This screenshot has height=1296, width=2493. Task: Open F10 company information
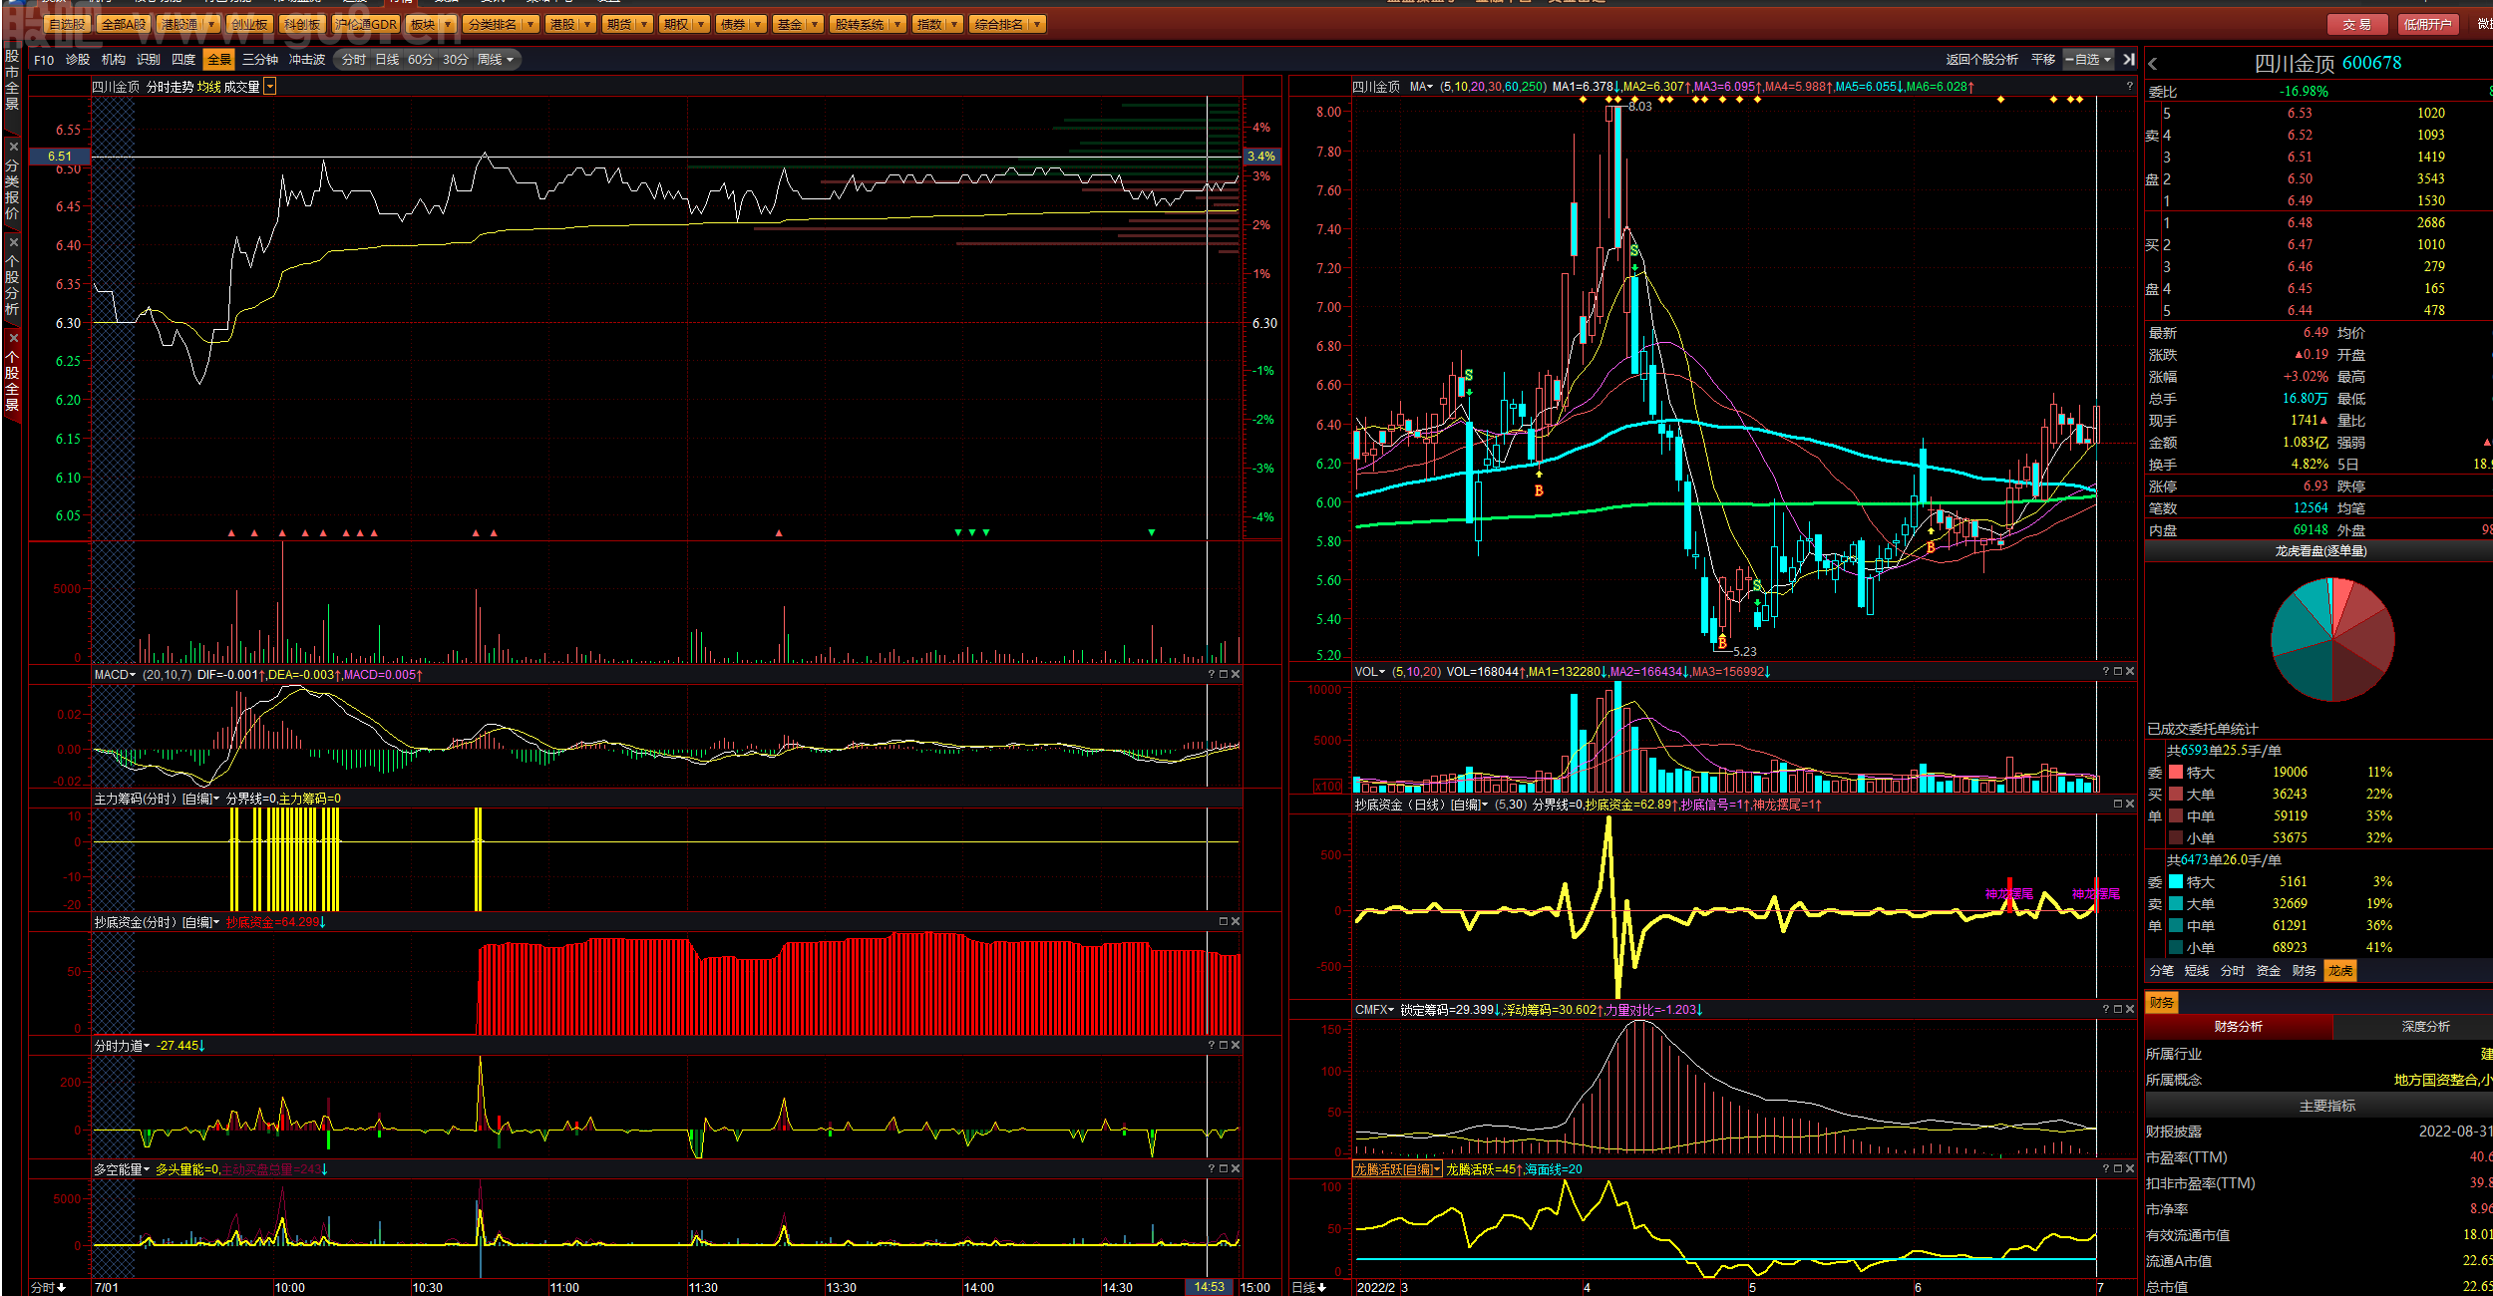click(x=44, y=60)
